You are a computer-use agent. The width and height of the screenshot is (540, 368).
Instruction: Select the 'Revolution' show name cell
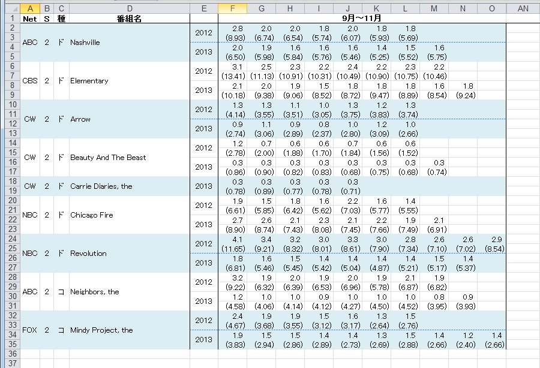click(130, 254)
